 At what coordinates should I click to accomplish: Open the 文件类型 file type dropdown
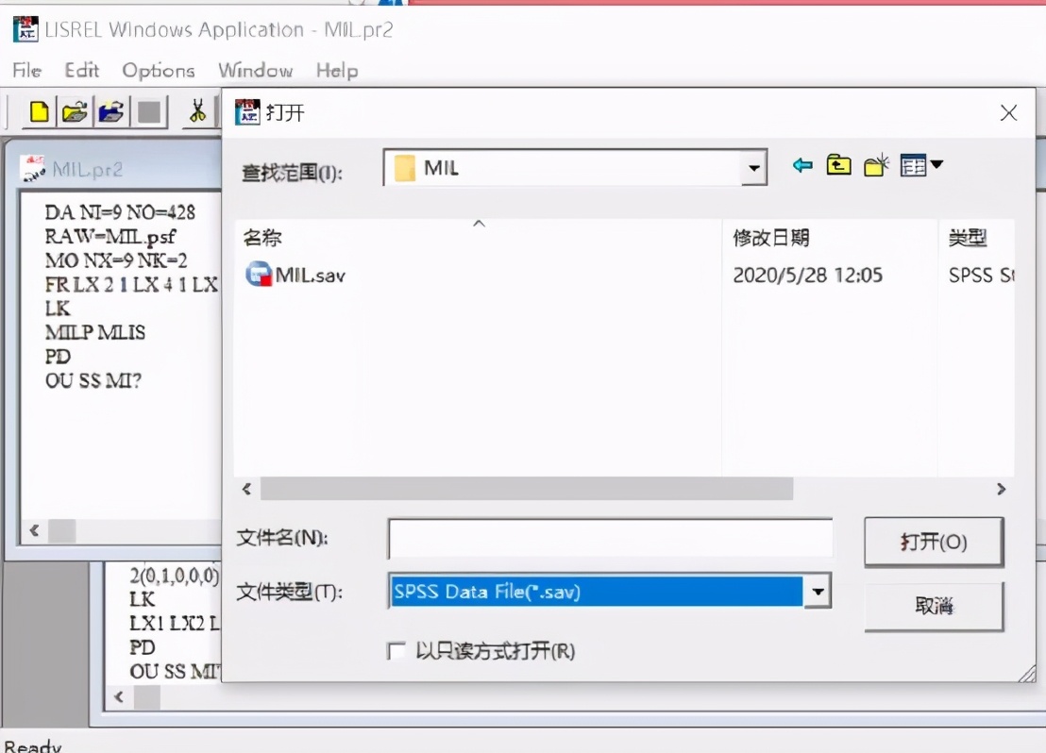818,592
